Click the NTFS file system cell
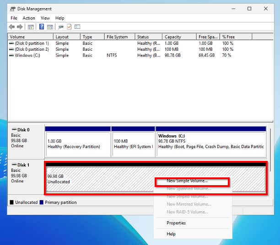Screen dimensions: 280x245 click(112, 55)
